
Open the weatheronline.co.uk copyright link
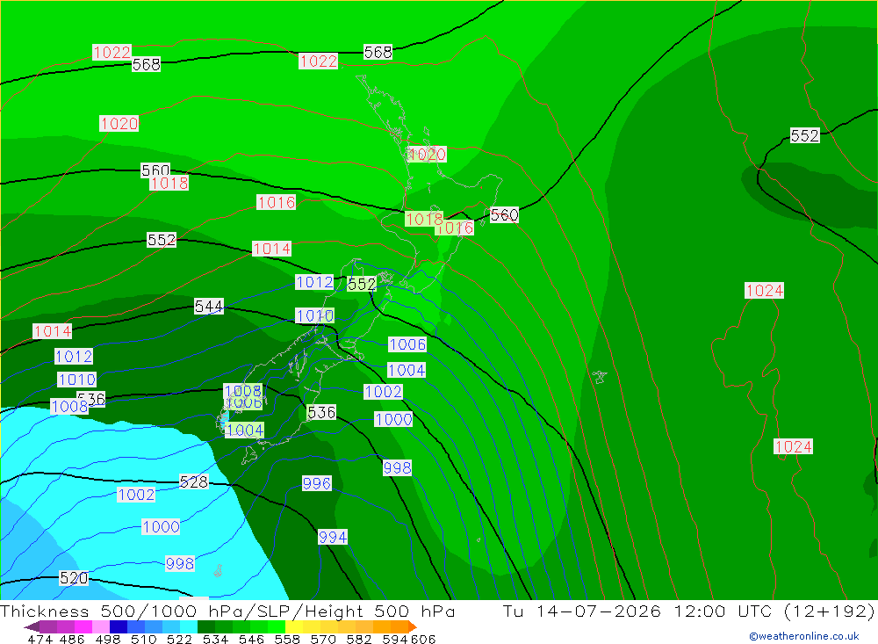pos(803,636)
